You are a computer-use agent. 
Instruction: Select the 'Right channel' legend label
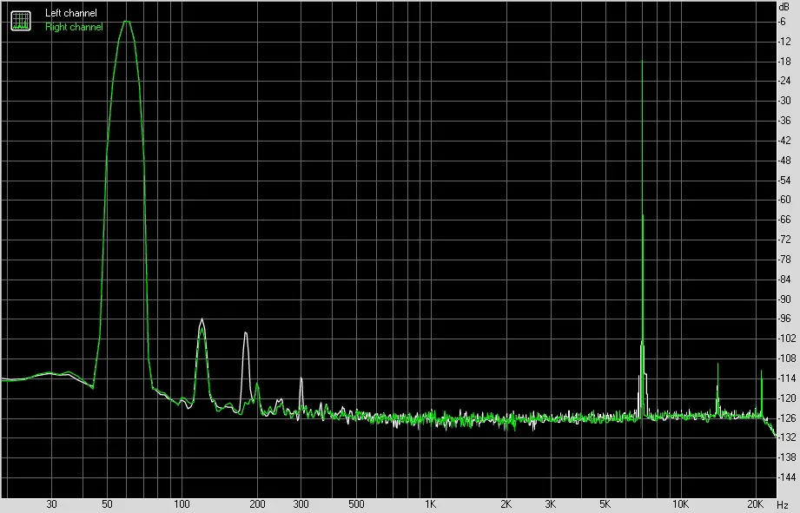point(74,27)
